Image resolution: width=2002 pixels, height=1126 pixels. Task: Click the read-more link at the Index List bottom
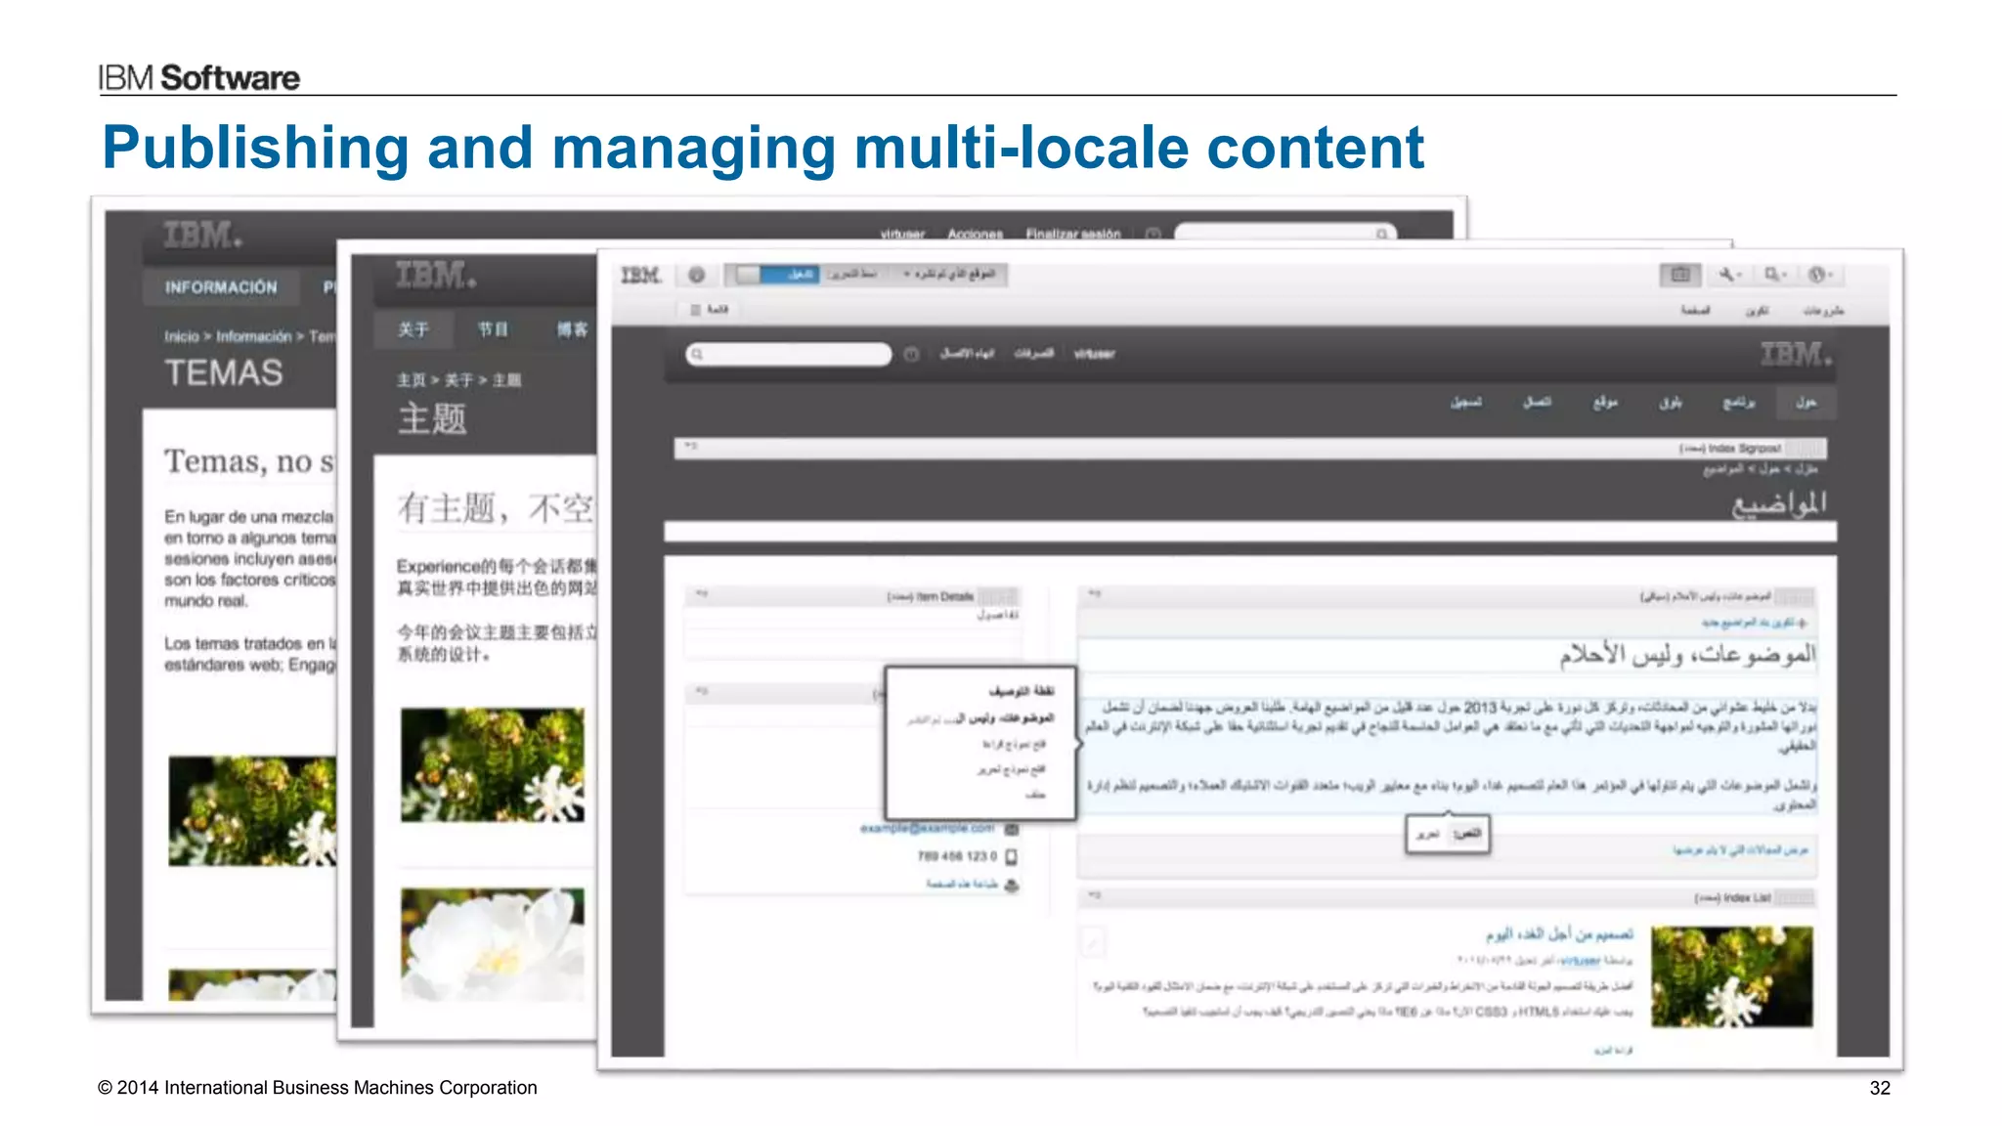tap(1613, 1051)
